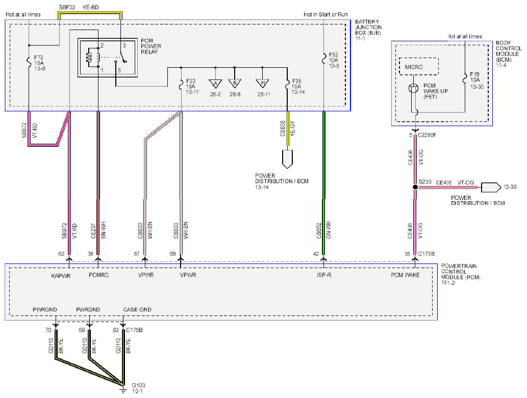This screenshot has height=398, width=527.
Task: Click the KAPWR pin 62 terminal
Action: point(69,259)
